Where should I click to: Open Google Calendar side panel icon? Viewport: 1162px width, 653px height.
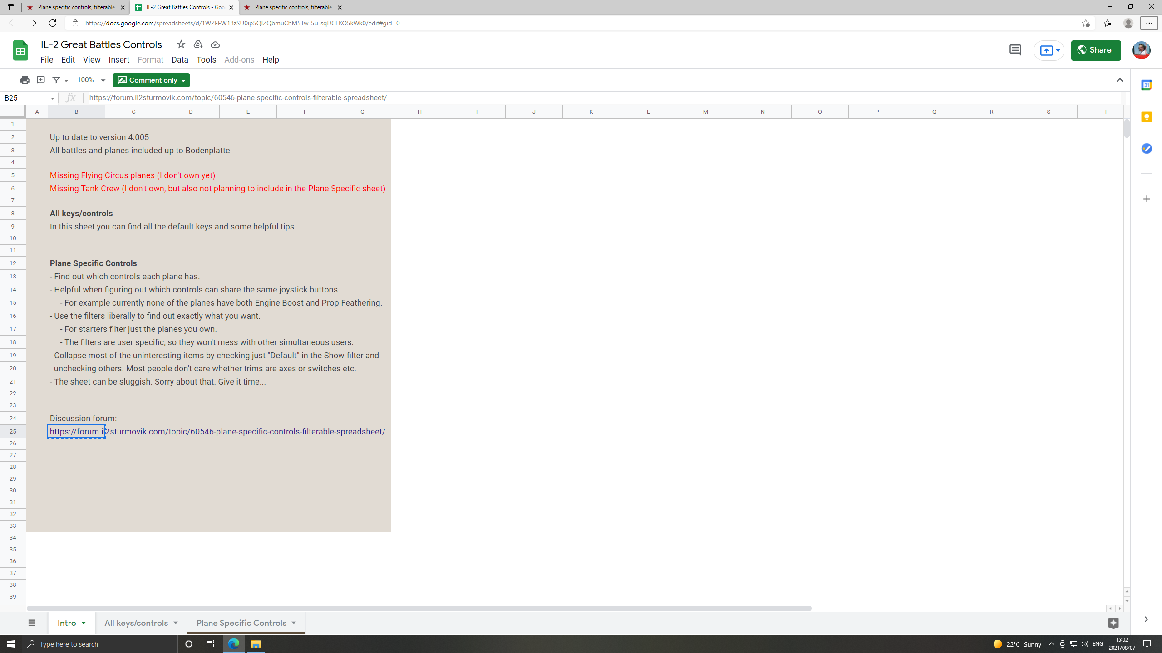pyautogui.click(x=1147, y=85)
